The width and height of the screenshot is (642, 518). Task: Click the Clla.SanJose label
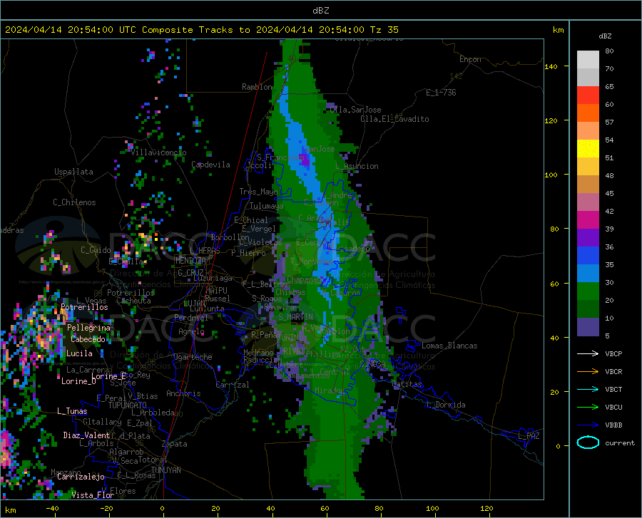pyautogui.click(x=355, y=110)
